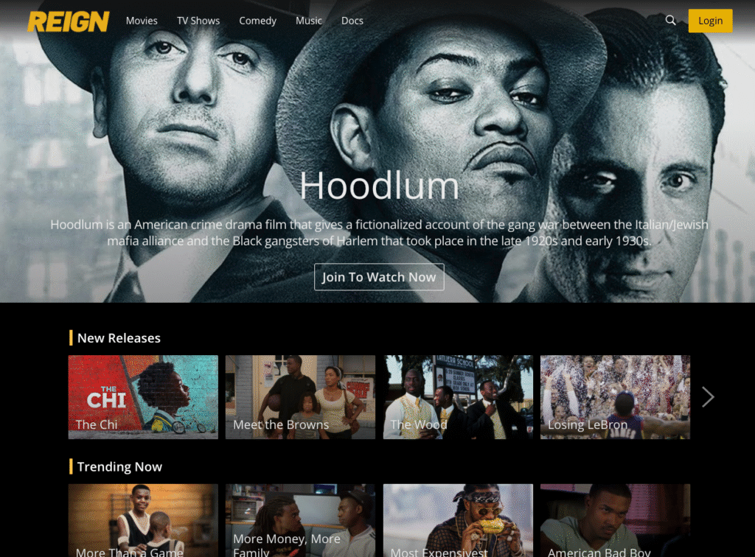Click the Hoodlum hero title

379,186
